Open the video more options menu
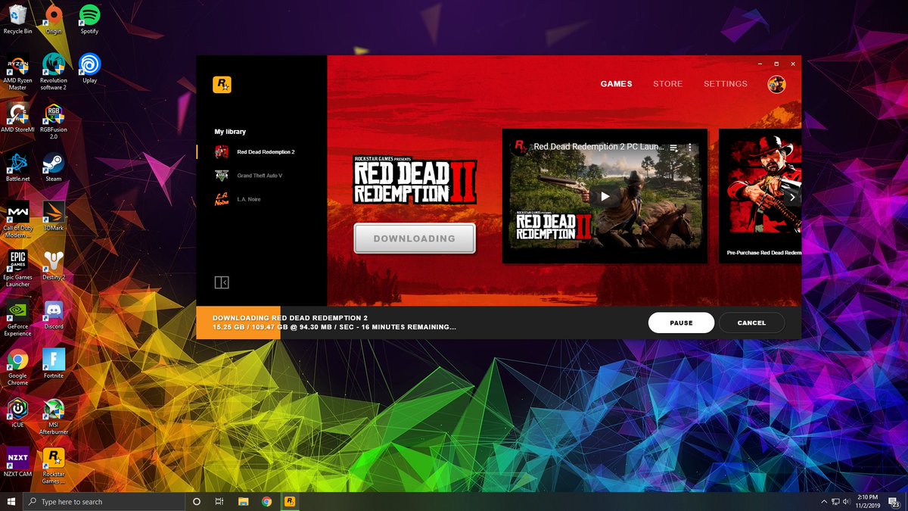 [689, 147]
